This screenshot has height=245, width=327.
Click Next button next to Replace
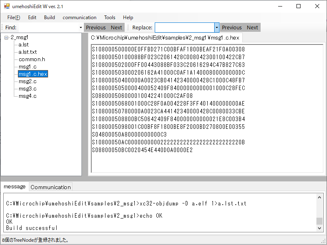252,28
